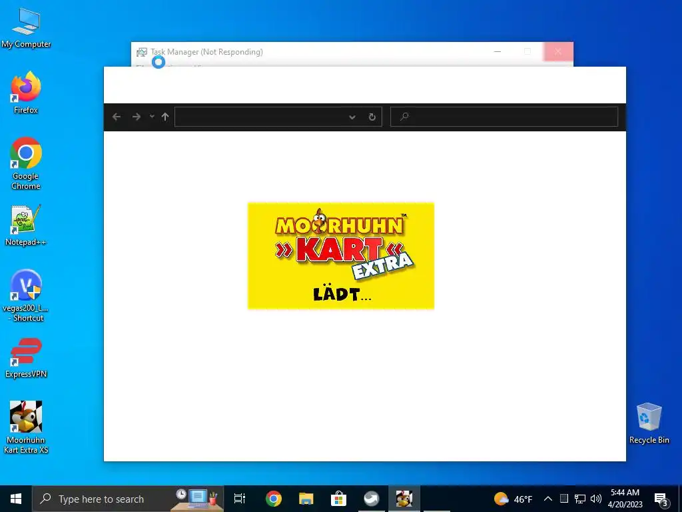Click the Moorhuhn Kart Extra loading splash
This screenshot has height=512, width=682.
(x=341, y=256)
